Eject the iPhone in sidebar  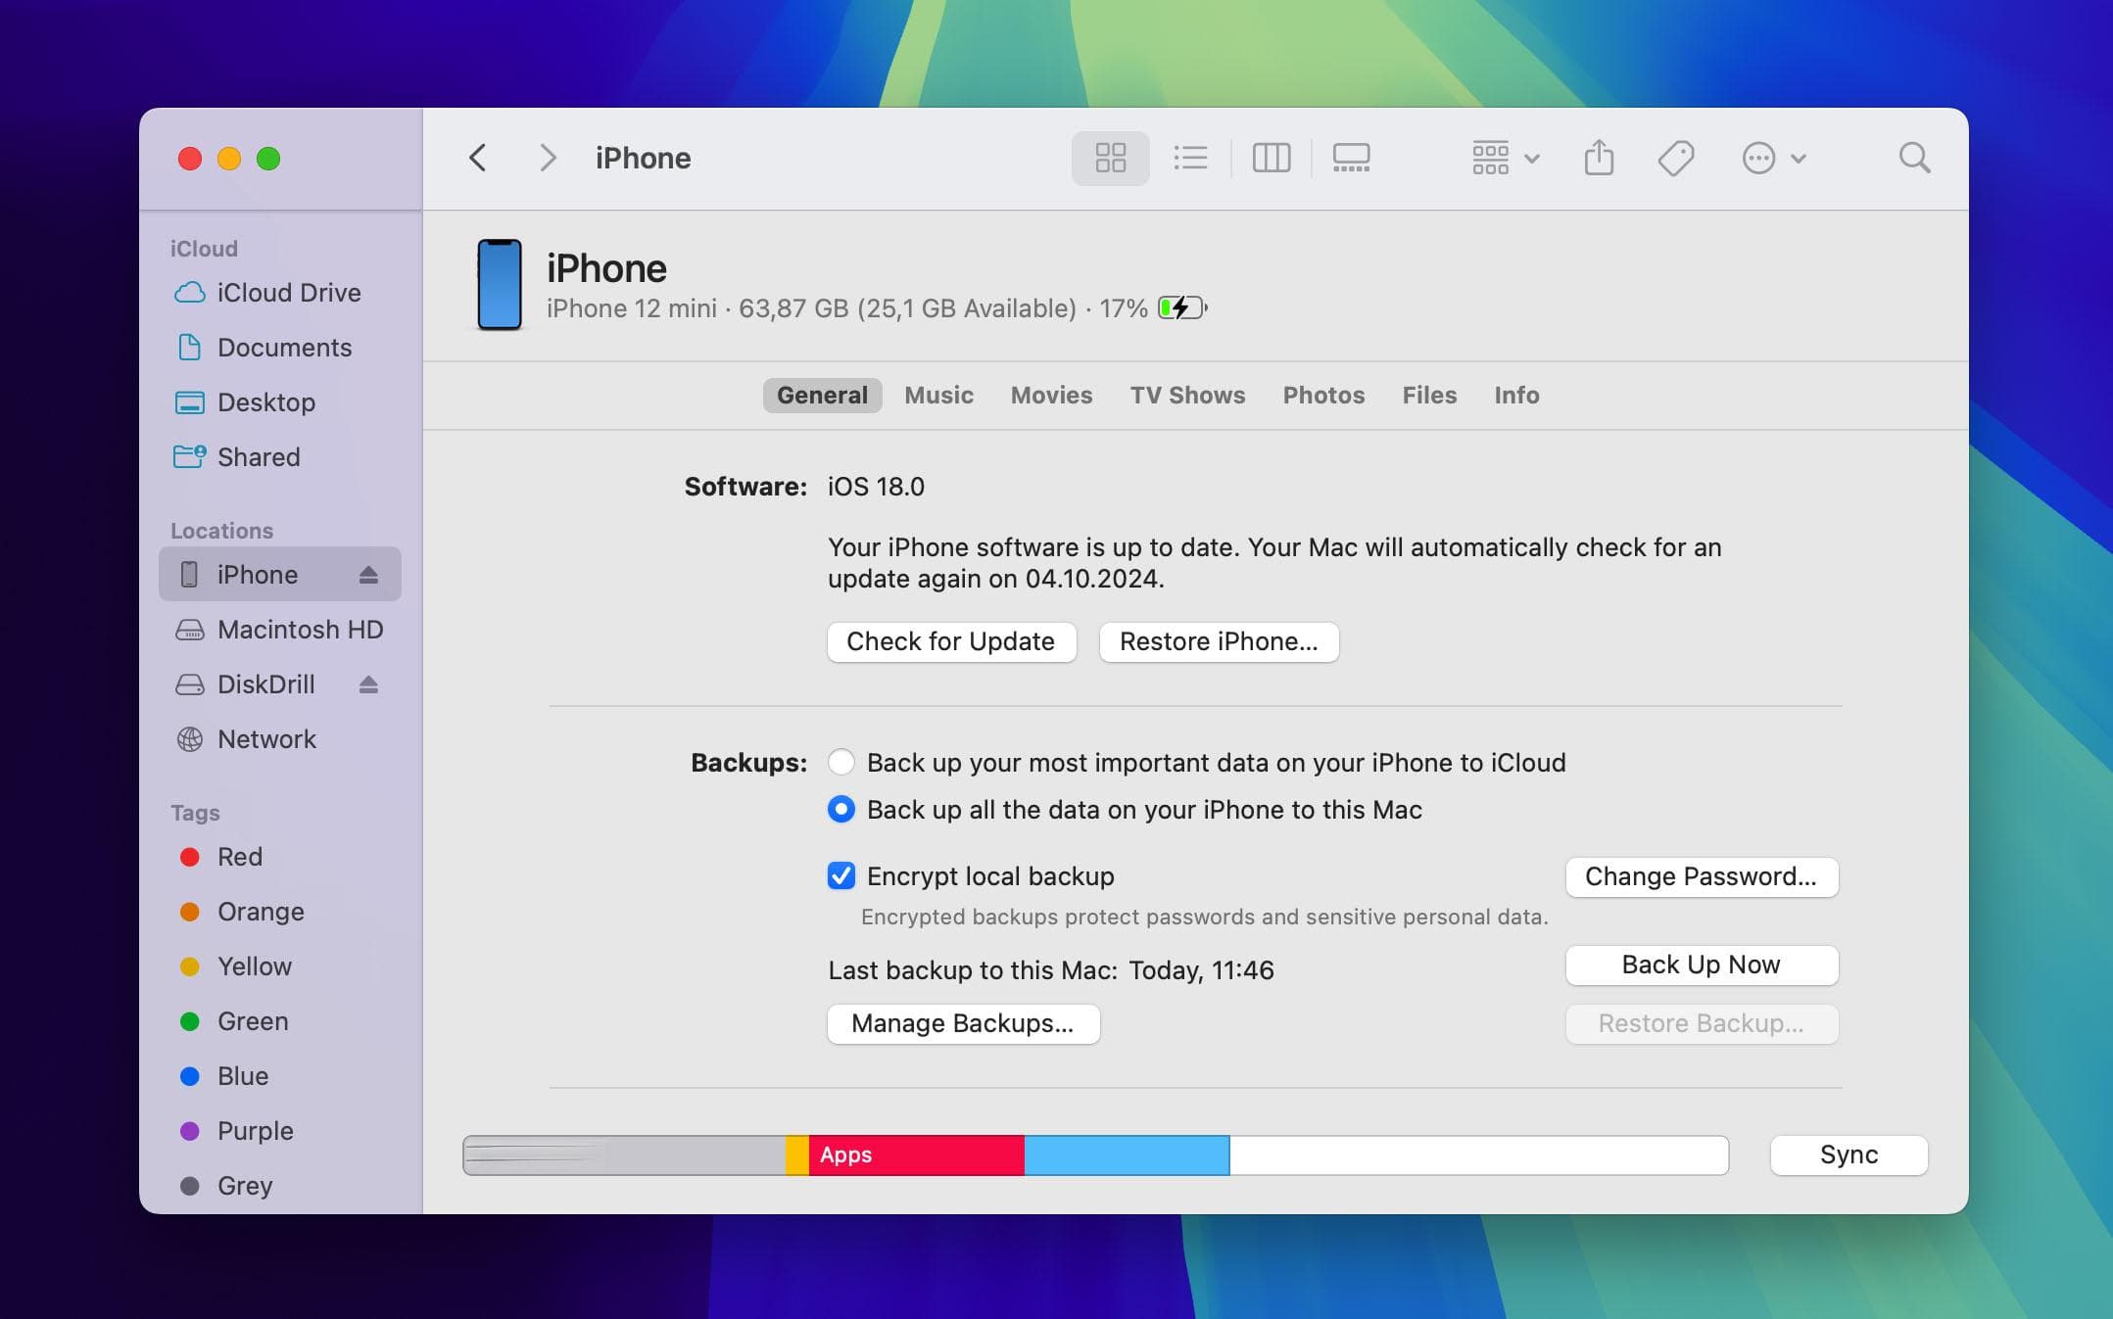click(x=368, y=575)
